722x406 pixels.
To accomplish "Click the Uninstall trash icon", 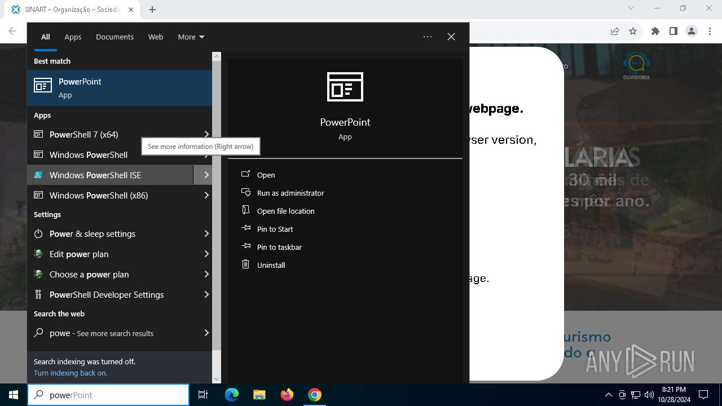I will [245, 264].
